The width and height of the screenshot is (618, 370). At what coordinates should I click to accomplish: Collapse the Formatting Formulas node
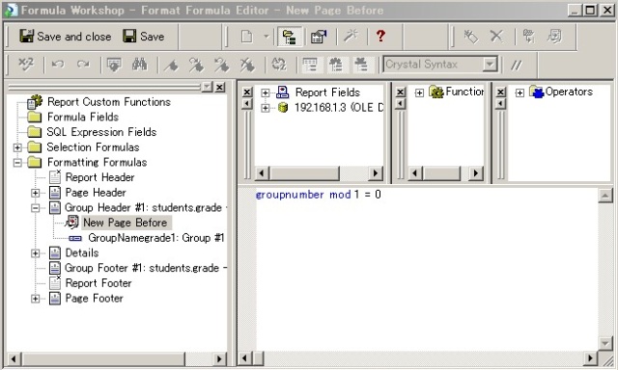(17, 163)
